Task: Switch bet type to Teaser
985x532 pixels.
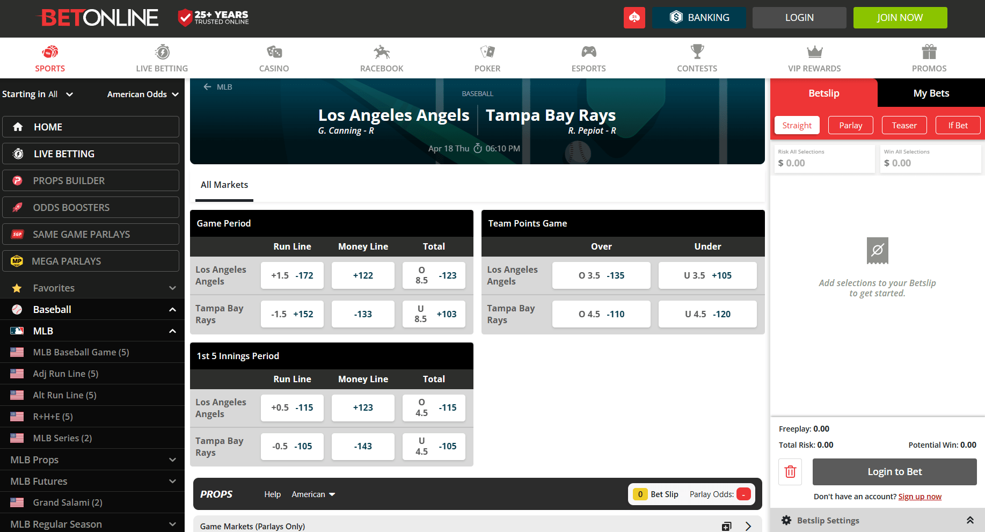Action: (x=904, y=125)
